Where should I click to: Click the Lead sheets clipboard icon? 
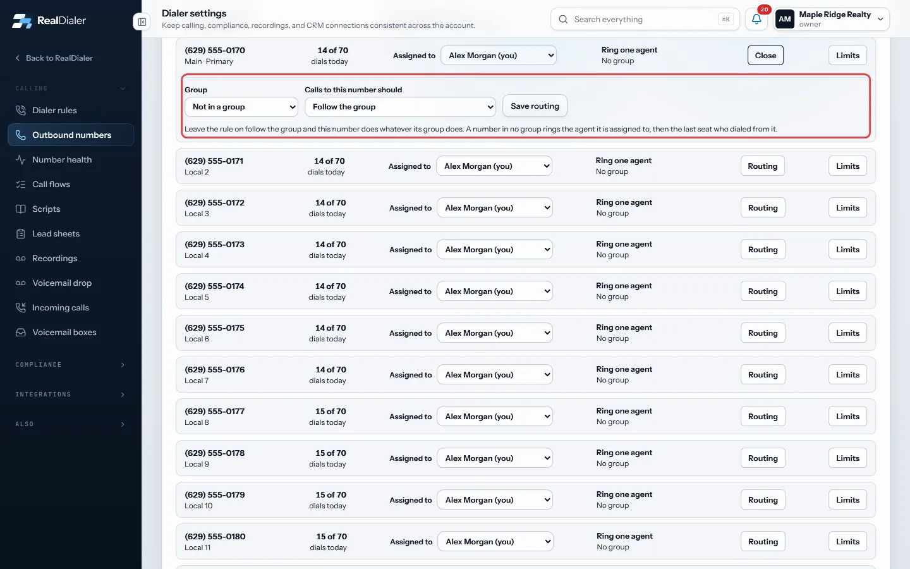(21, 234)
